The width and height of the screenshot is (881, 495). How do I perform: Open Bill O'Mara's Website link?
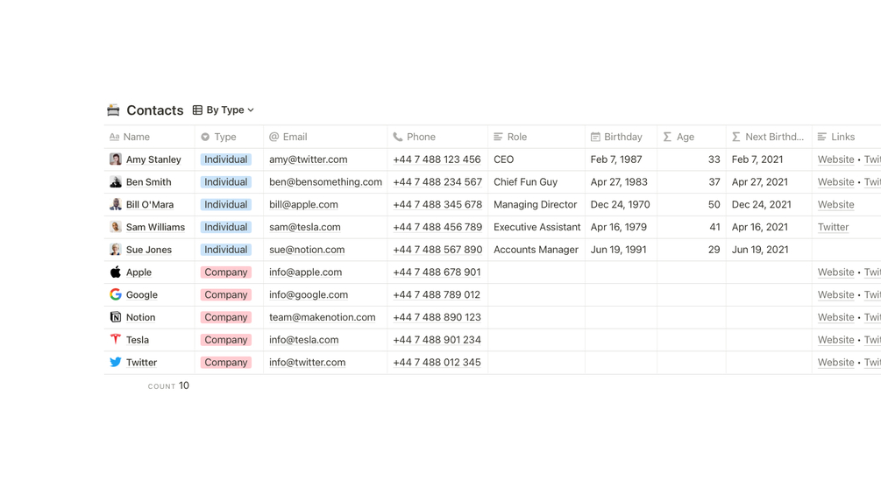(x=835, y=204)
